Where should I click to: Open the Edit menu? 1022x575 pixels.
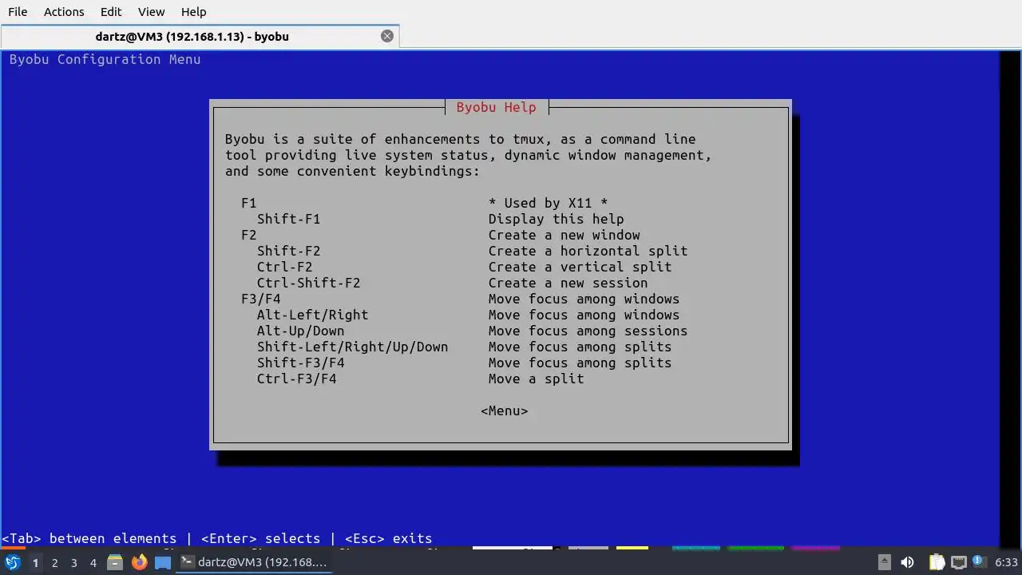(x=111, y=12)
